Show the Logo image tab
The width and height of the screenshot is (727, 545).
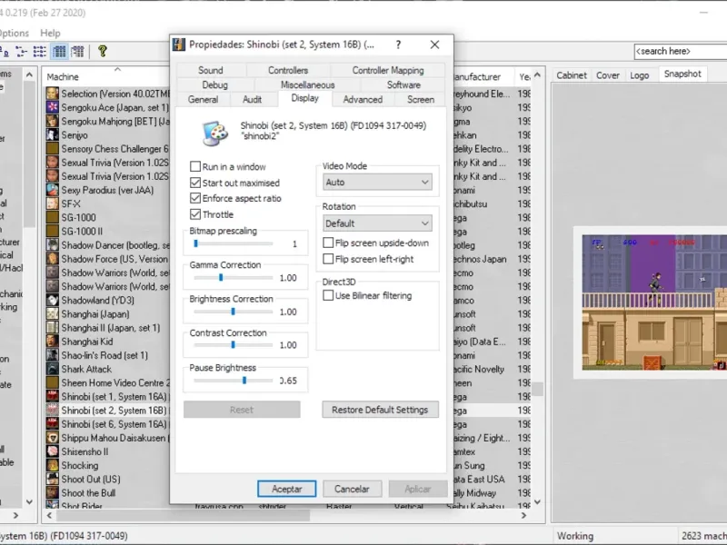point(639,75)
